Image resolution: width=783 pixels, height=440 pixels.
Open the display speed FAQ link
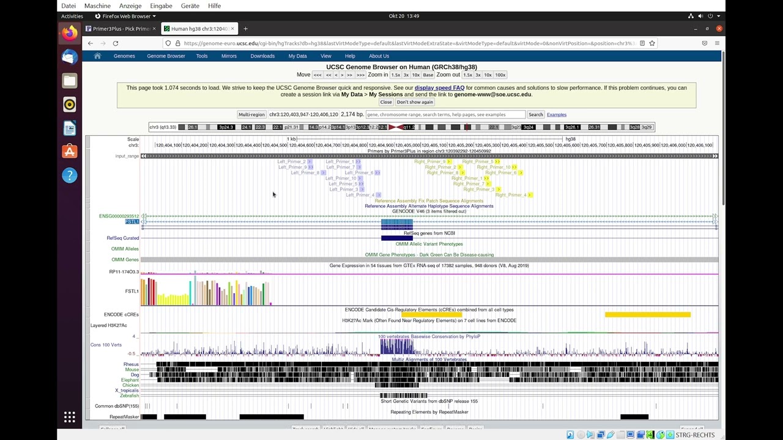pos(439,88)
